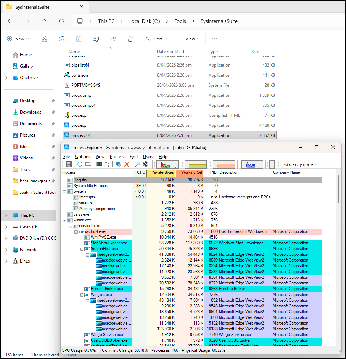Add a new Explorer tab with plus button
Screen dimensions: 346x359
click(97, 7)
